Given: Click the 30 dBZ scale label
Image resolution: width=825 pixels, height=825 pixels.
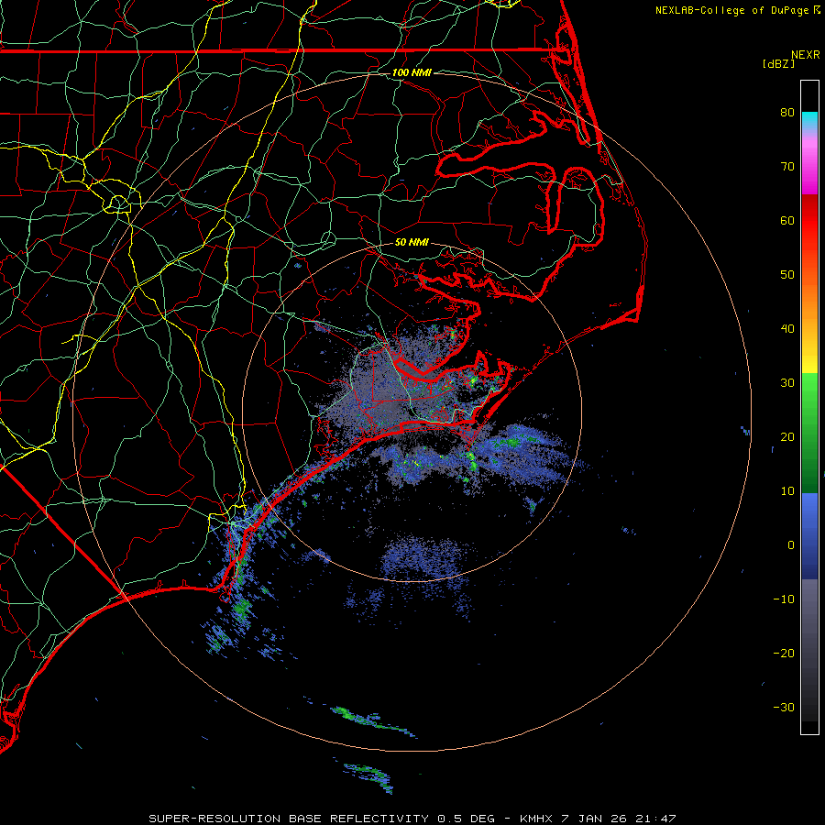Looking at the screenshot, I should [787, 382].
